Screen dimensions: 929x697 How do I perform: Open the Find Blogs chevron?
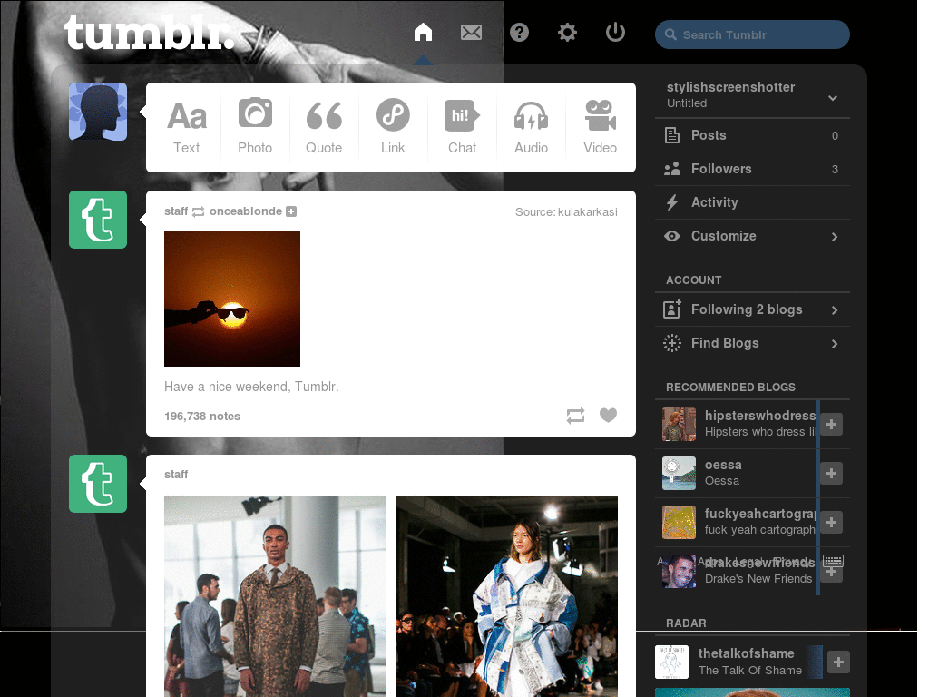coord(835,344)
